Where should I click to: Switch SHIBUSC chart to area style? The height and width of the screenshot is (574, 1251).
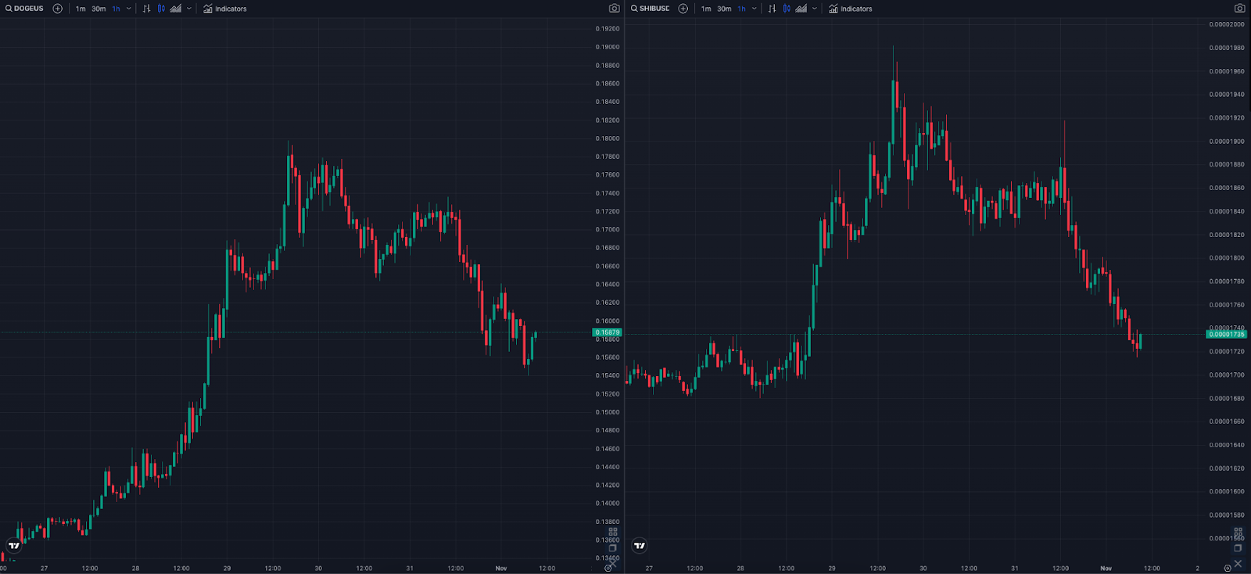pyautogui.click(x=801, y=9)
